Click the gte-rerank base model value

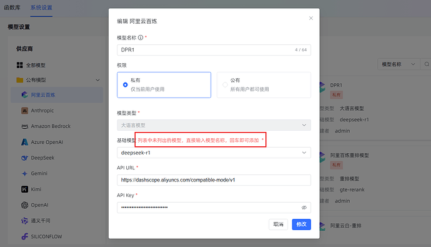352,190
